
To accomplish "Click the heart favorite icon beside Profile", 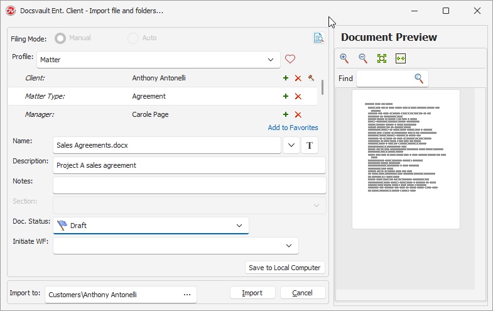I will pos(290,59).
